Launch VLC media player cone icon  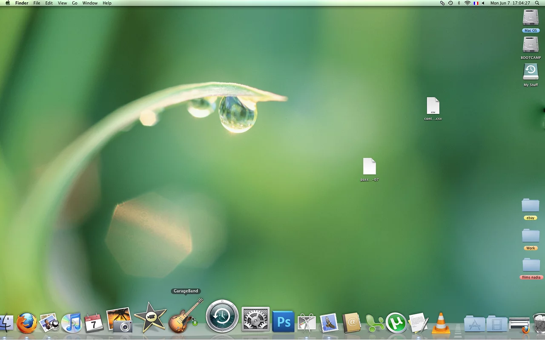point(441,323)
